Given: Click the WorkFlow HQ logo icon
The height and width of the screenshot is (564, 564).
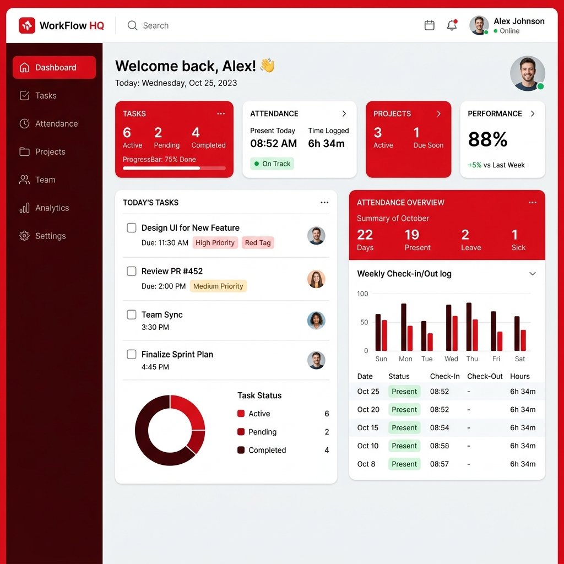Looking at the screenshot, I should [27, 25].
